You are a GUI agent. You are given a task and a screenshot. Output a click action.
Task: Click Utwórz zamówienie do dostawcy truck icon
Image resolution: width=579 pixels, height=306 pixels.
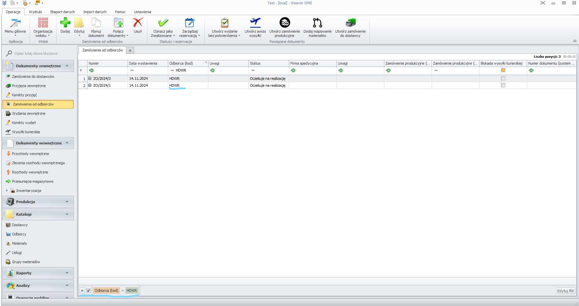coord(350,23)
